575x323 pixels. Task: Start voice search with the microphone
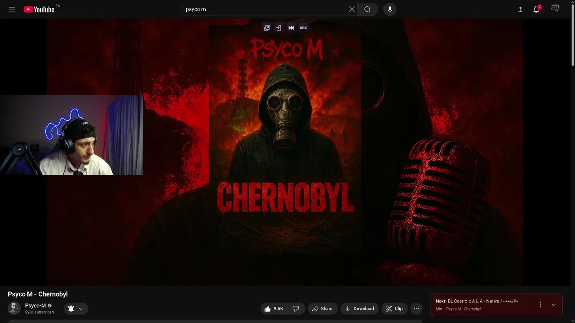tap(389, 9)
